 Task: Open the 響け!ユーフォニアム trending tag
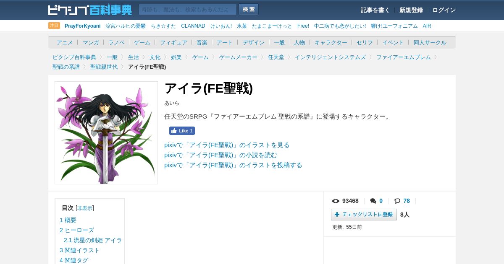point(394,26)
